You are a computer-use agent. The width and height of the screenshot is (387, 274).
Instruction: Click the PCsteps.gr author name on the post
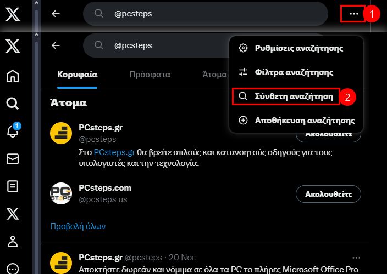[x=101, y=258]
